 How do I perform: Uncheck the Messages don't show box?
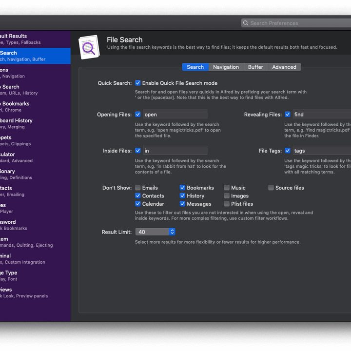(182, 204)
